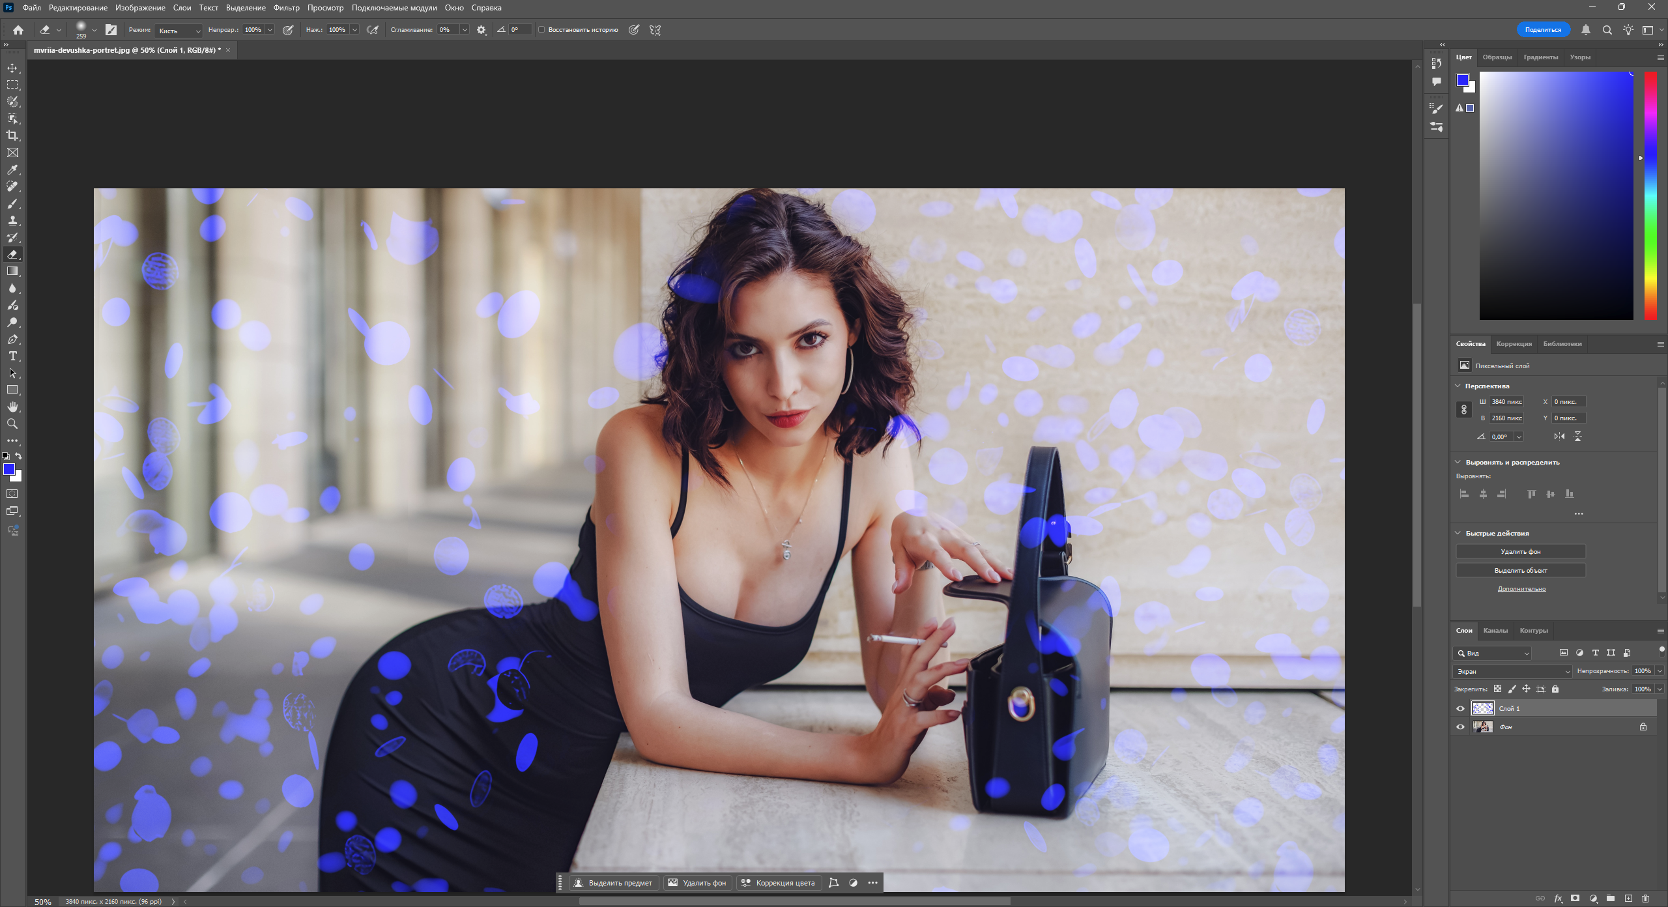Select the Clone Stamp tool
Viewport: 1668px width, 907px height.
point(12,220)
